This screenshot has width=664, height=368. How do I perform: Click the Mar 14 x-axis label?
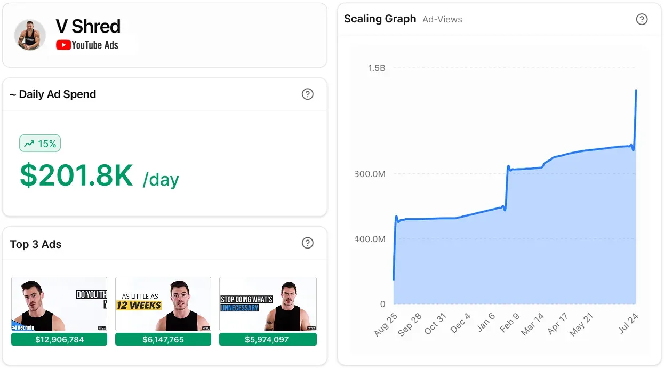coord(532,324)
